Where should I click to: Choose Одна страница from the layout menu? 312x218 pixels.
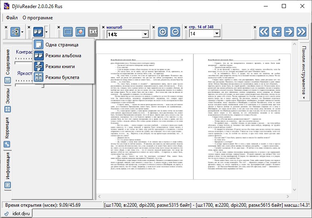pos(62,45)
